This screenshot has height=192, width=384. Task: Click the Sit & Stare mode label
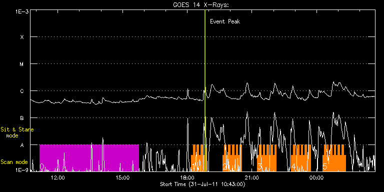[x=17, y=132]
